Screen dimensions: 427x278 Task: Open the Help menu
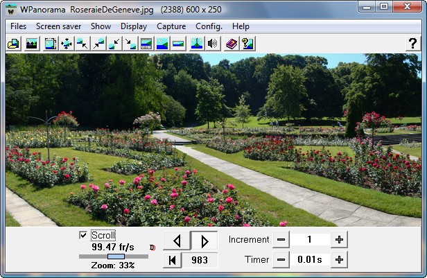(x=241, y=26)
